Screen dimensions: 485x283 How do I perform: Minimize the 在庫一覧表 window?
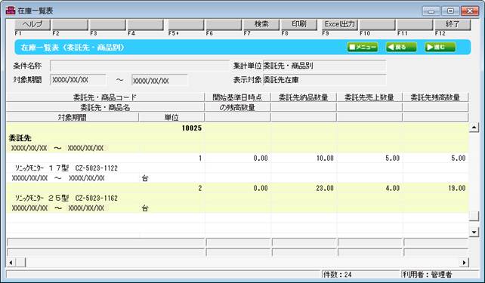431,11
